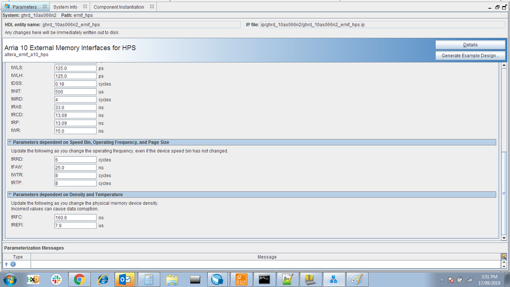Click the tDSS value field
Viewport: 510px width, 287px height.
[76, 84]
